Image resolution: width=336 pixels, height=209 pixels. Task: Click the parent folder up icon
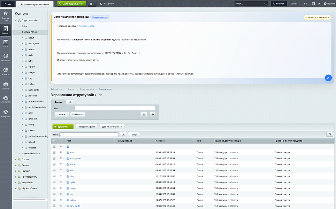click(68, 146)
